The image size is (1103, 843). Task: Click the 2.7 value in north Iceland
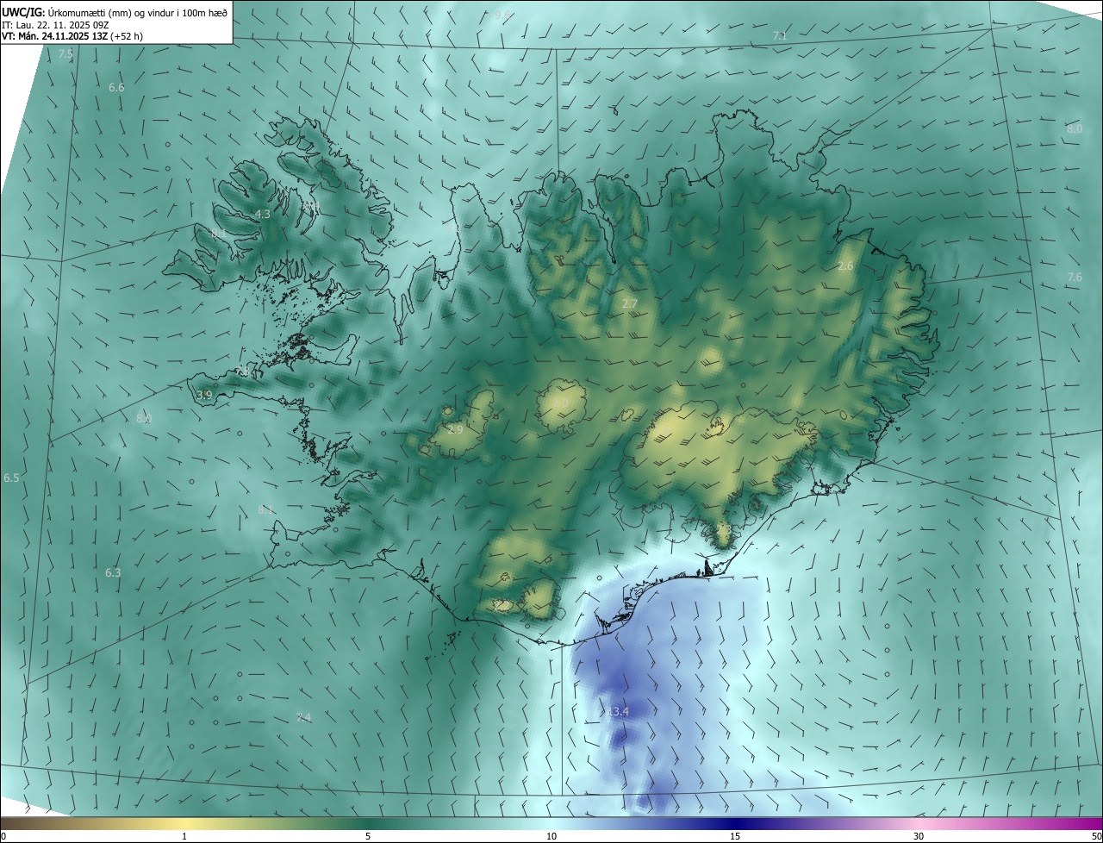(x=629, y=303)
